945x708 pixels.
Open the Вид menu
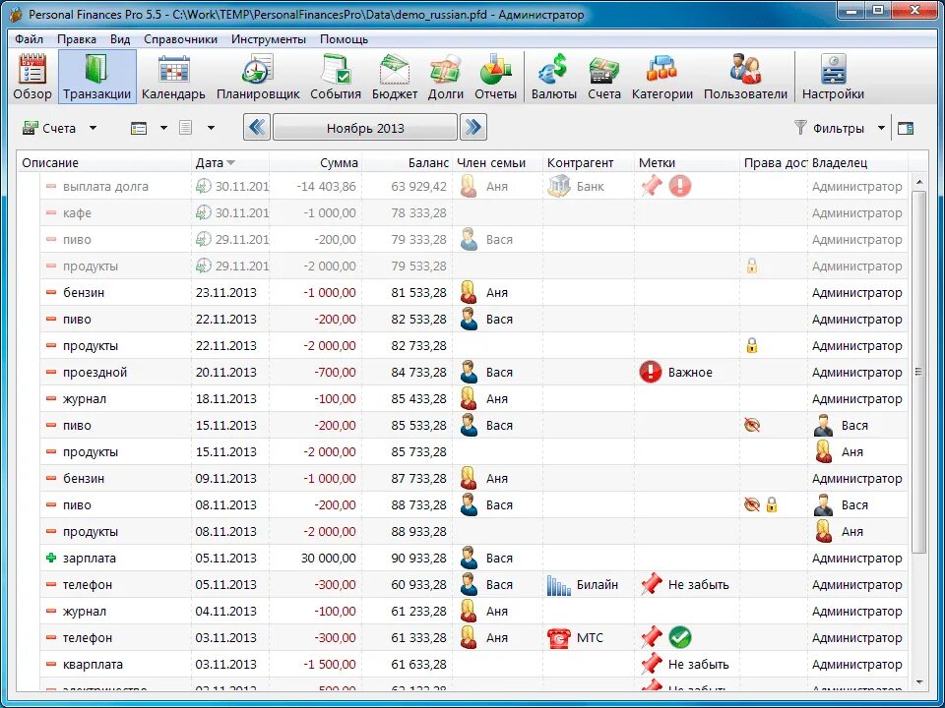click(x=120, y=39)
